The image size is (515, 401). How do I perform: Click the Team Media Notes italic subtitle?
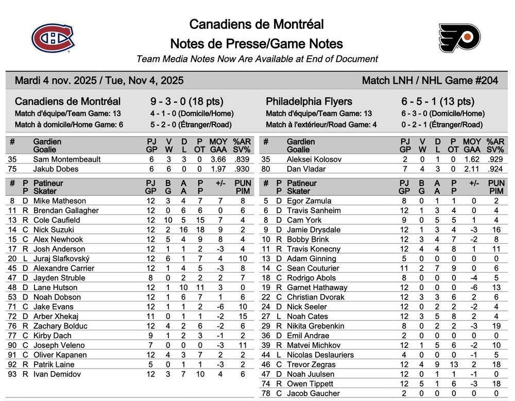tap(257, 59)
